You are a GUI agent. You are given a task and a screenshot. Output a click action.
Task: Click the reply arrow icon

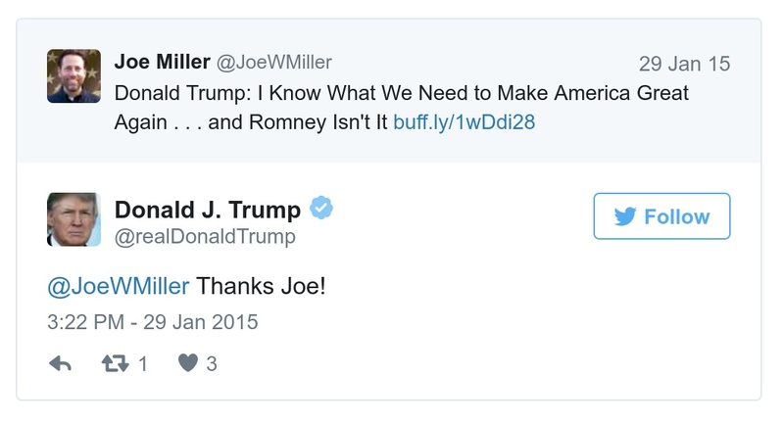point(60,363)
